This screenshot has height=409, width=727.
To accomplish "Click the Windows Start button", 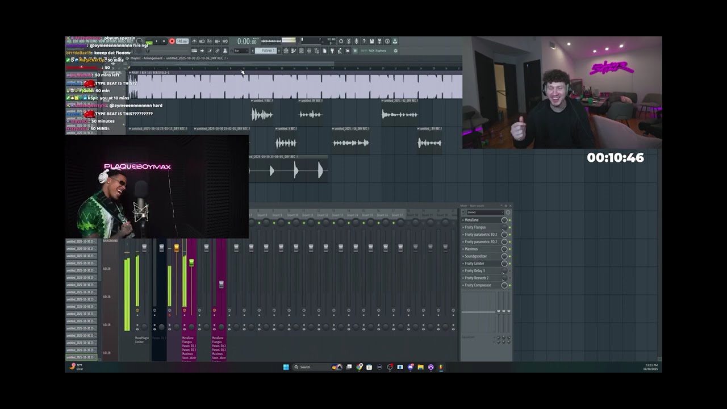I will (286, 367).
